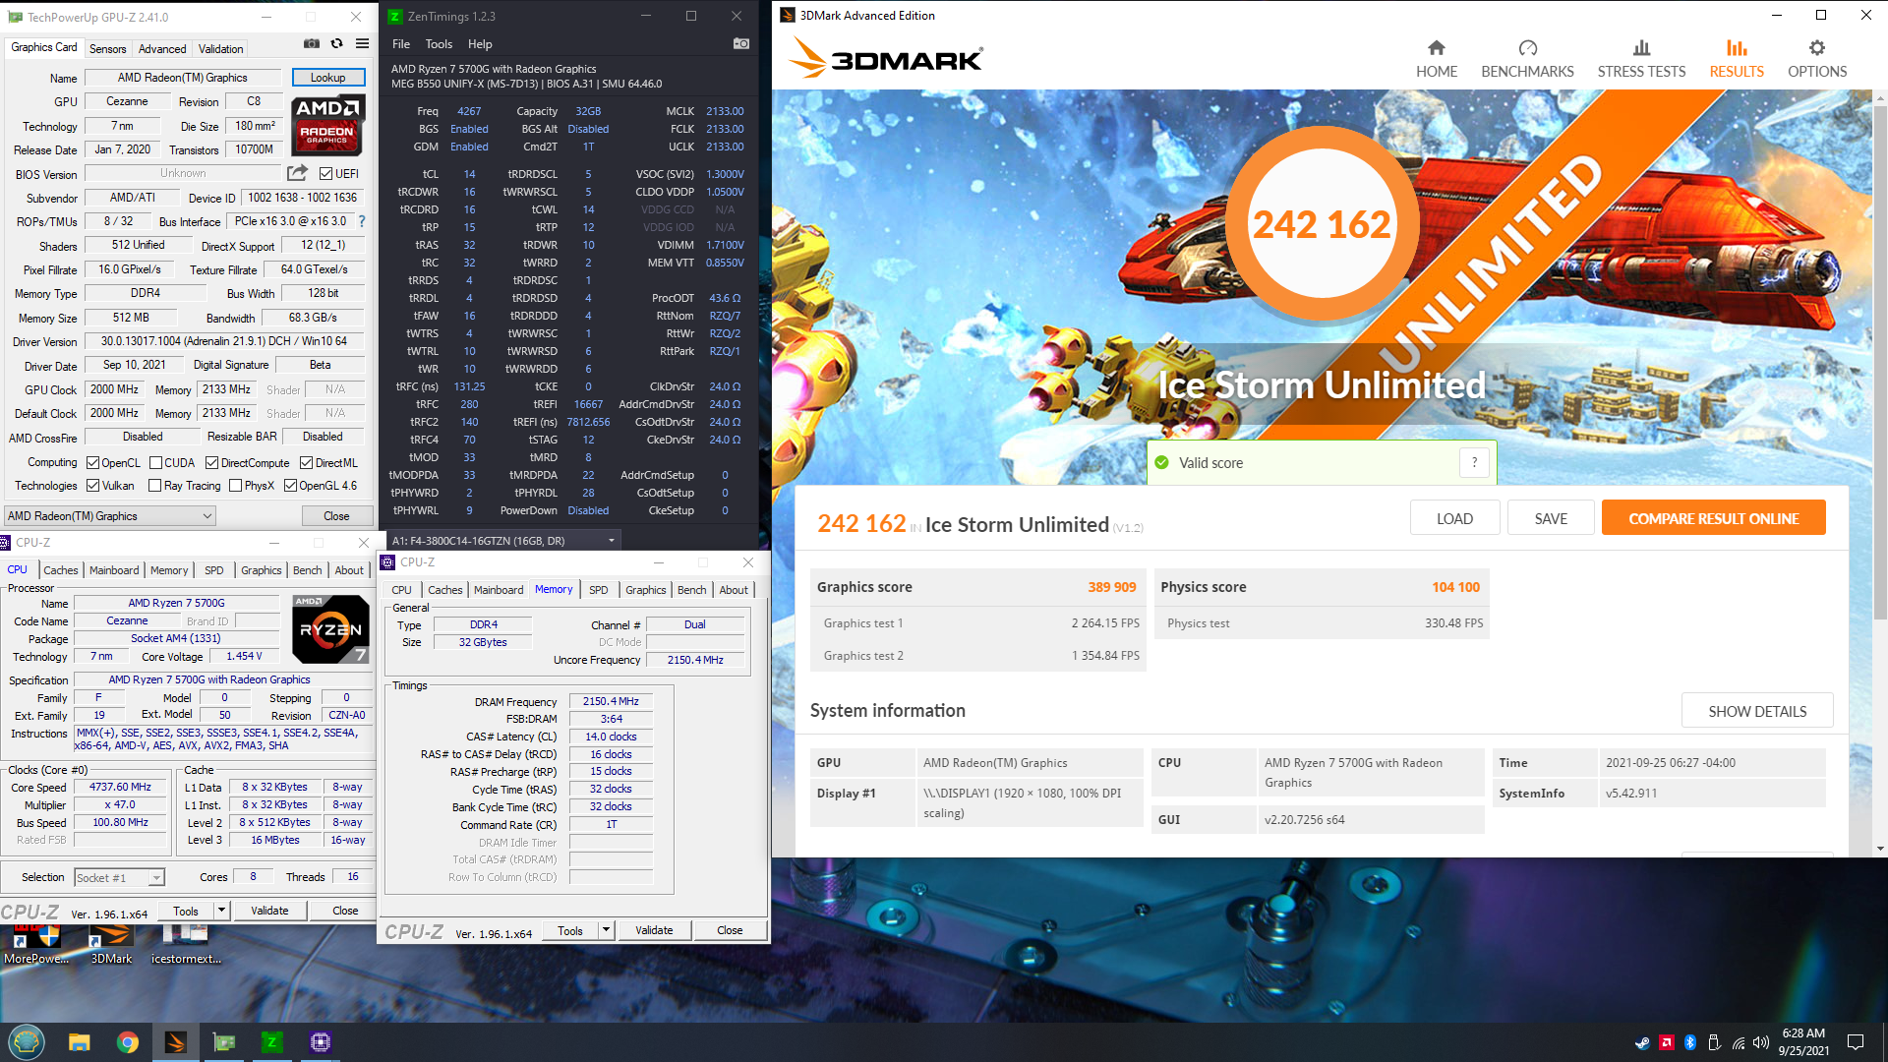1888x1062 pixels.
Task: Open 3DMark RESULTS section
Action: click(x=1737, y=59)
